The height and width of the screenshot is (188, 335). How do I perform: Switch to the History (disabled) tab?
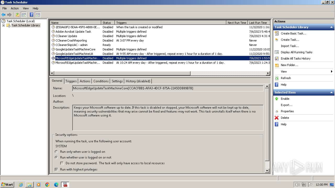pos(138,81)
